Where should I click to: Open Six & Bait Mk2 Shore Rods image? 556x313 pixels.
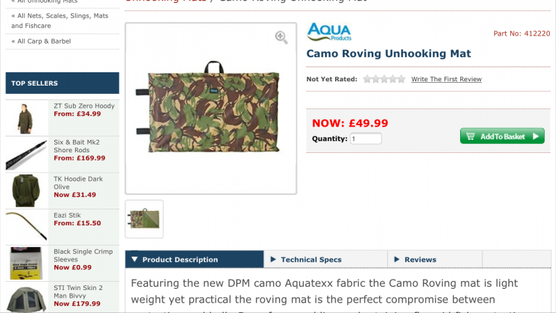click(26, 154)
